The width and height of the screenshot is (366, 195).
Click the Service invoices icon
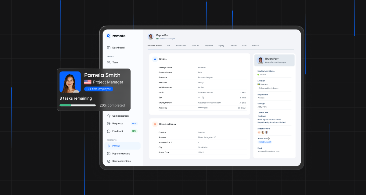[109, 161]
